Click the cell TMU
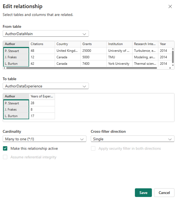 [119, 57]
